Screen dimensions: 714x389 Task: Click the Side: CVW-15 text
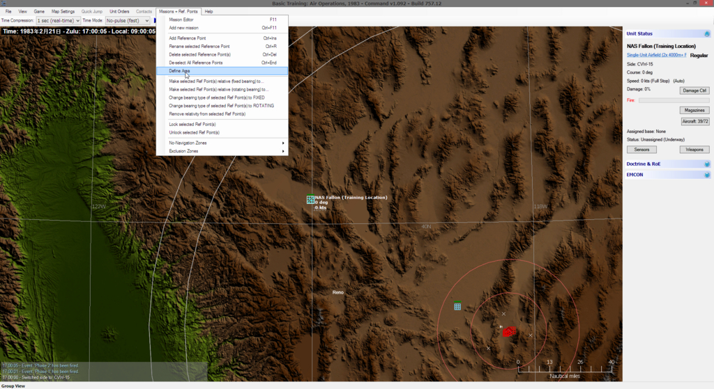pyautogui.click(x=640, y=64)
